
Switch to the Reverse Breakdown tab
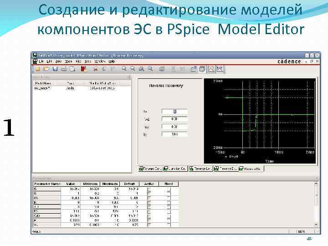click(x=225, y=169)
